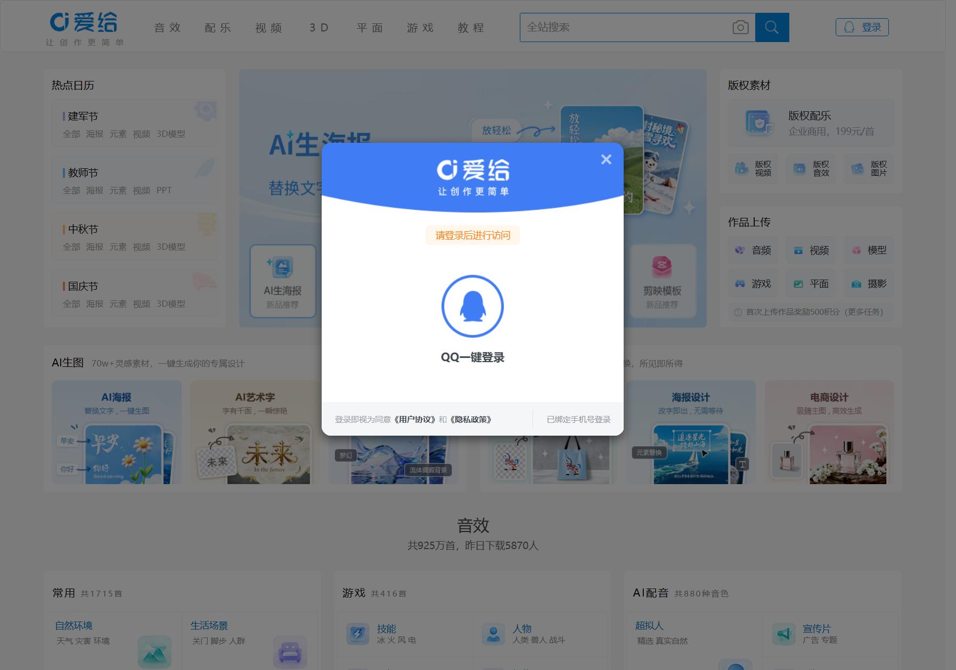
Task: Close the login dialog
Action: click(x=606, y=159)
